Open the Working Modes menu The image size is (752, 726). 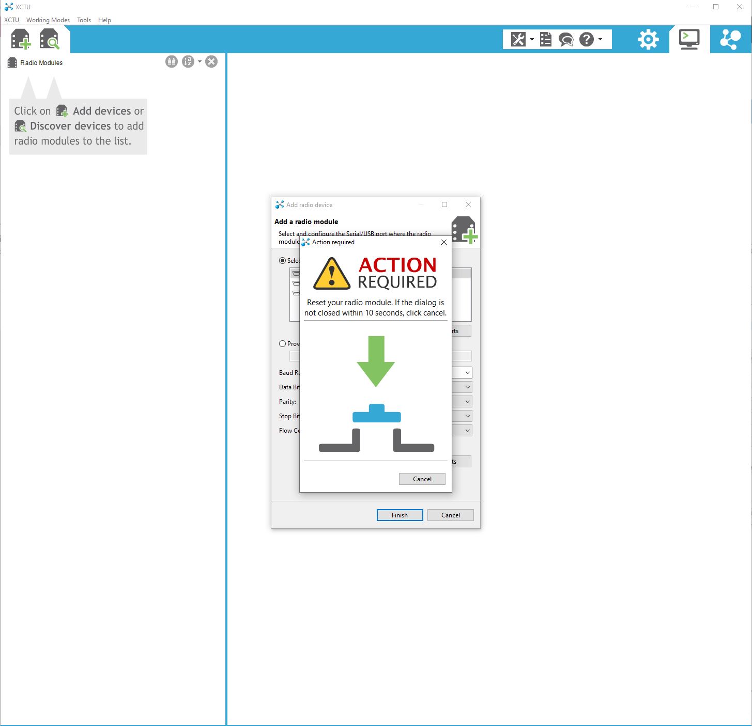(x=48, y=20)
